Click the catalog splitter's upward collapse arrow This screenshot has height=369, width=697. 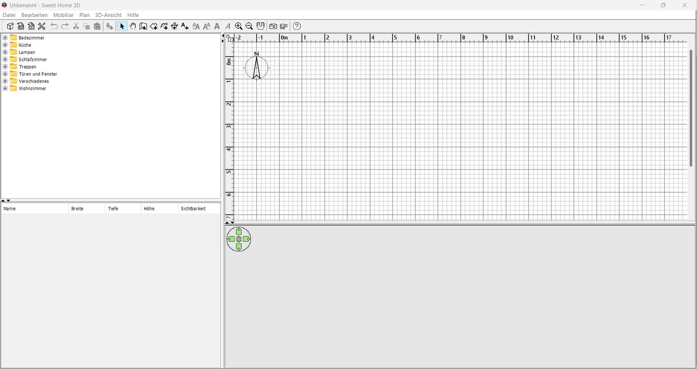click(x=3, y=200)
